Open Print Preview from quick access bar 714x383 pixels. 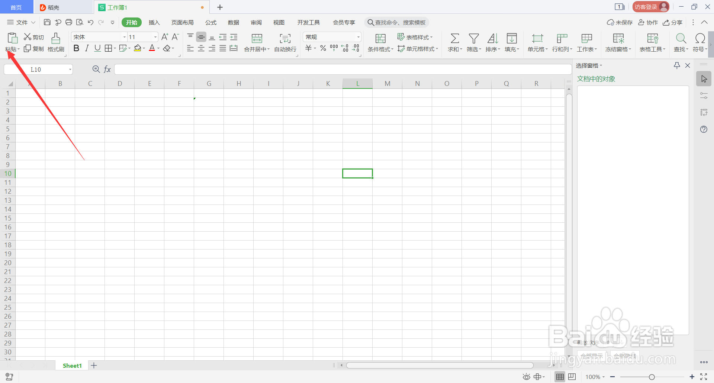[80, 22]
